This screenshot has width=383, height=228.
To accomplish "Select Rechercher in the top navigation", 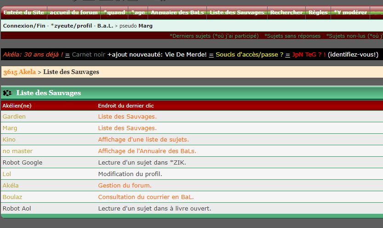I will [286, 12].
